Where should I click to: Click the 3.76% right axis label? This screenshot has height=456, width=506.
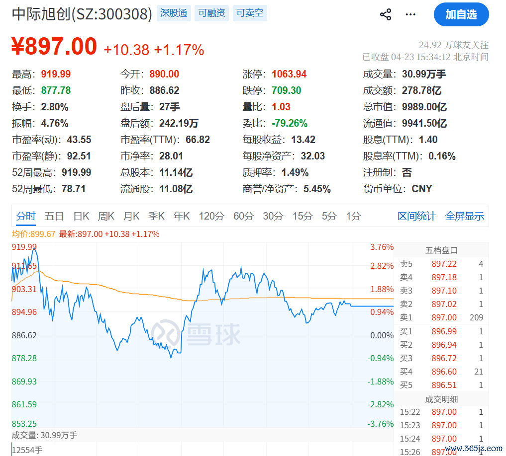[x=382, y=247]
